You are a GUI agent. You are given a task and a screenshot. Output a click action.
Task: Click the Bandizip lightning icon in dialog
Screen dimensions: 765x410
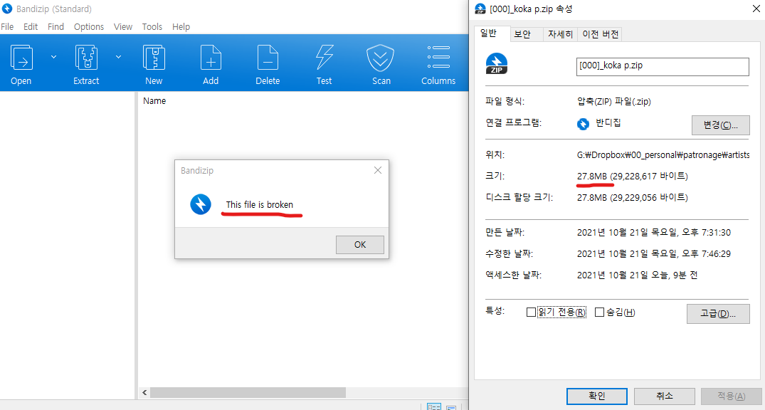[x=201, y=204]
